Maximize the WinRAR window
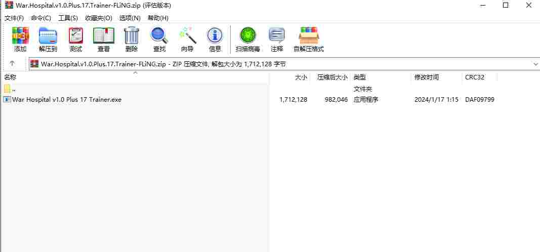Viewport: 540px width, 252px height. (x=506, y=5)
